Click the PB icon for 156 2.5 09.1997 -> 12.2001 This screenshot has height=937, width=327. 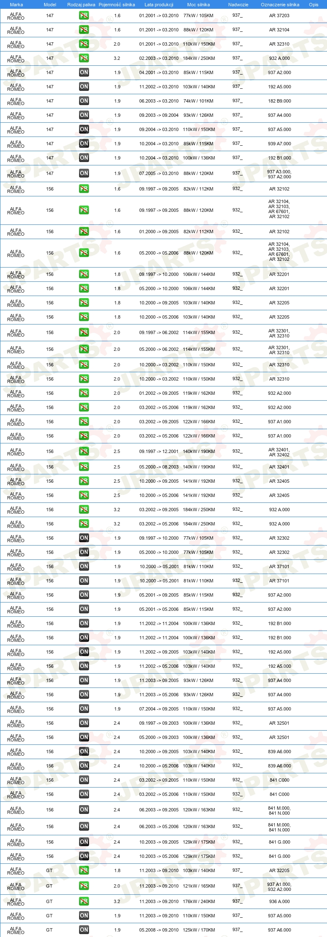[84, 451]
